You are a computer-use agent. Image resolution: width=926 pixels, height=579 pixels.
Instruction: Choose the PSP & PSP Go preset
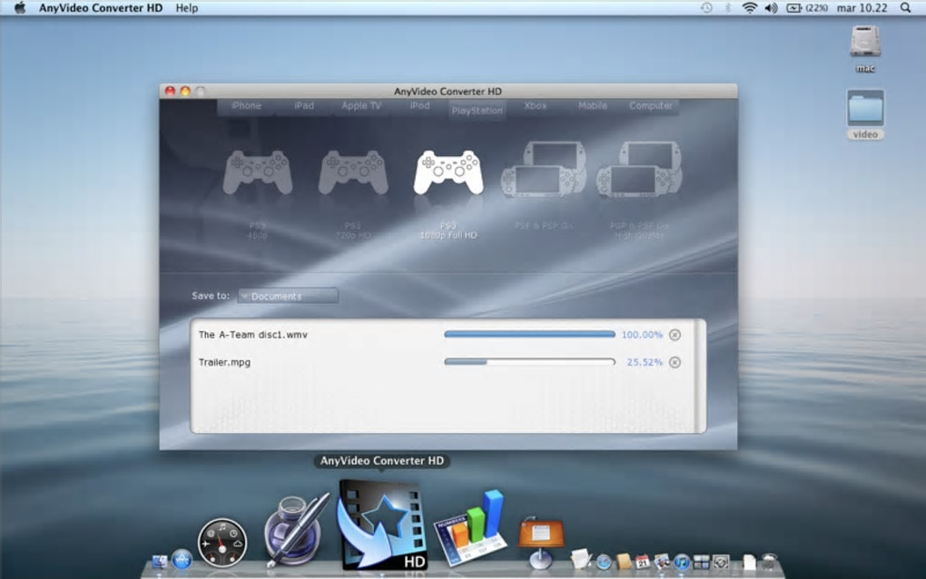544,170
